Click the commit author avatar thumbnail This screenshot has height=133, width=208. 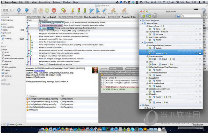pos(95,70)
